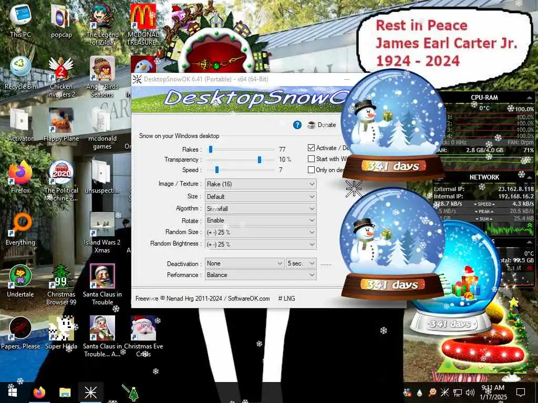The height and width of the screenshot is (403, 538).
Task: Open the McDonald Treasure shortcut
Action: click(143, 24)
